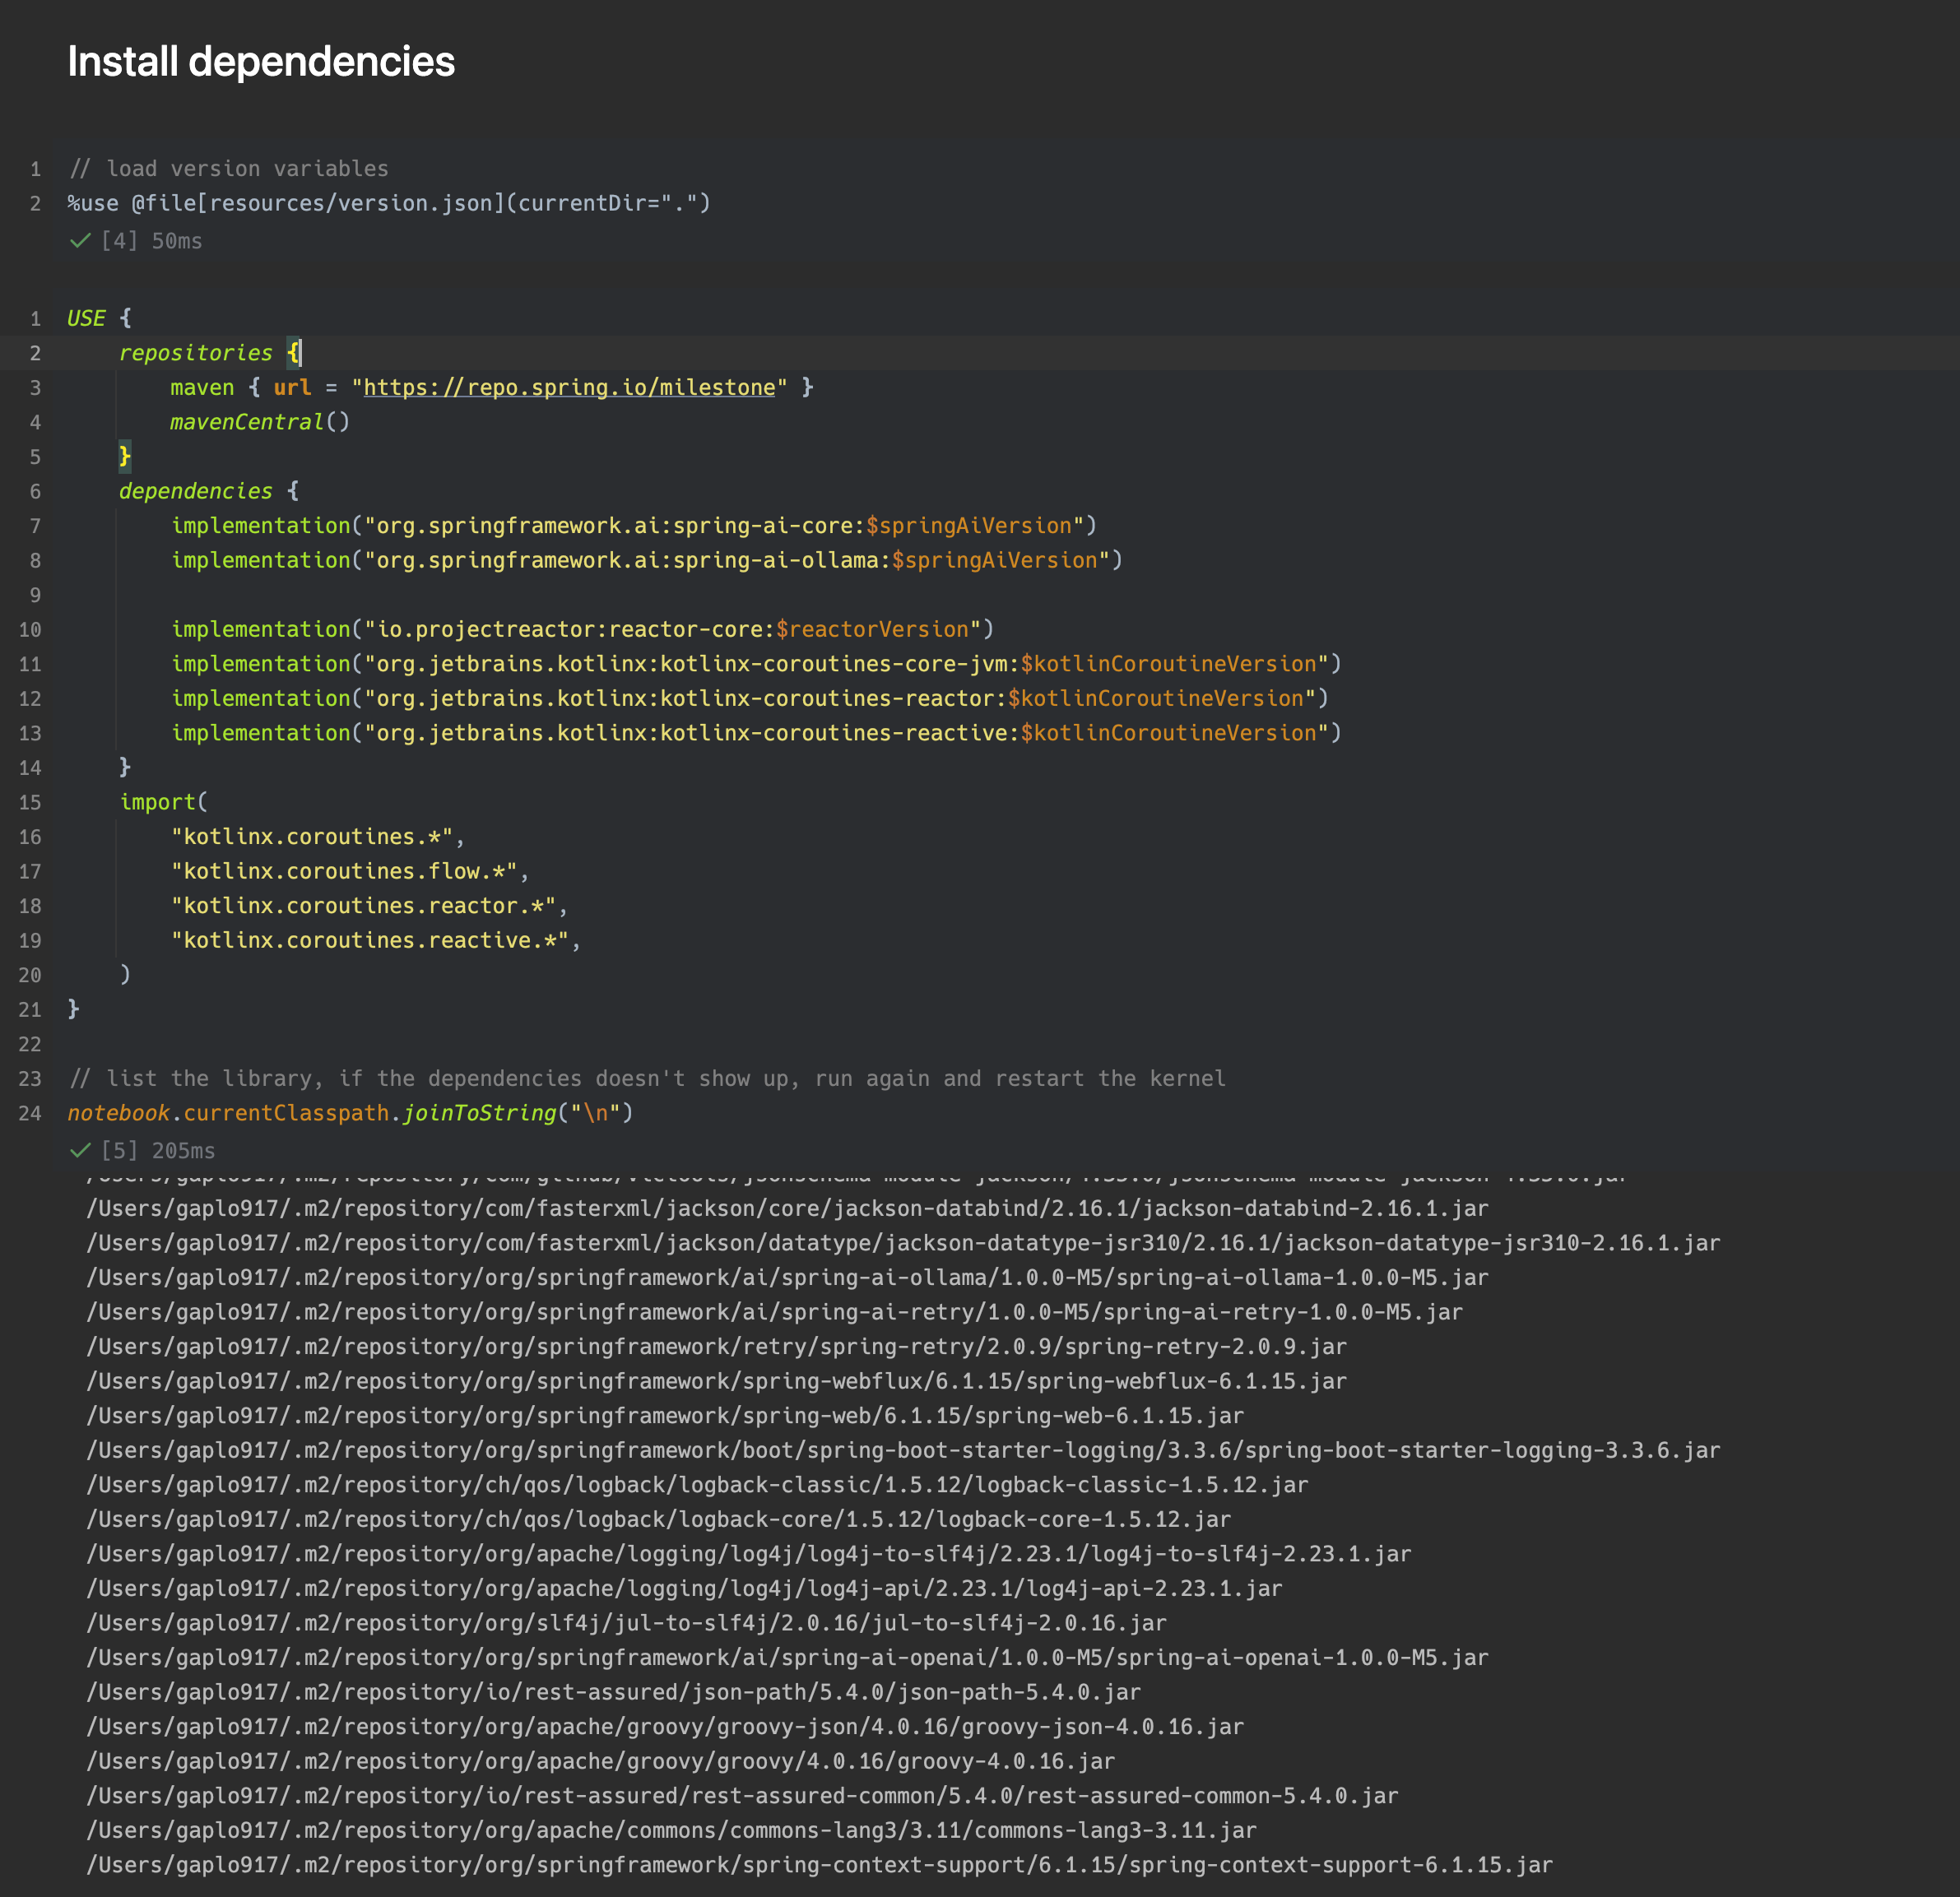Click the mavenCentral() call
This screenshot has width=1960, height=1897.
click(260, 422)
